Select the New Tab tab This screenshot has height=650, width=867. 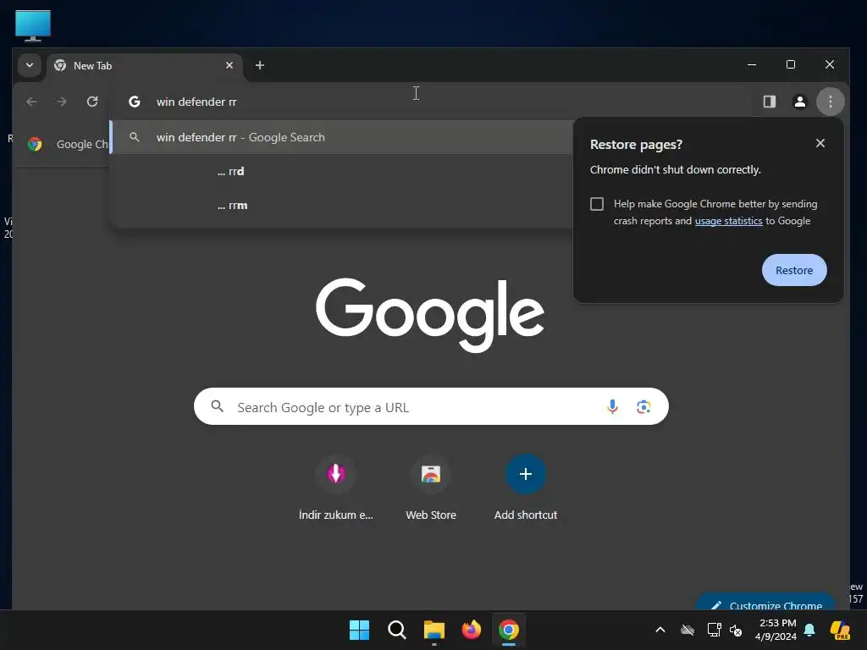pos(144,66)
